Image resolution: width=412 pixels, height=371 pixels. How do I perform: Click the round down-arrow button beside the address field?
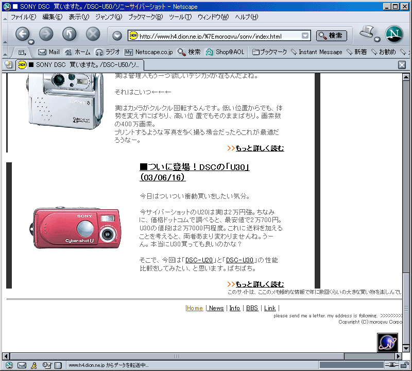tap(117, 36)
